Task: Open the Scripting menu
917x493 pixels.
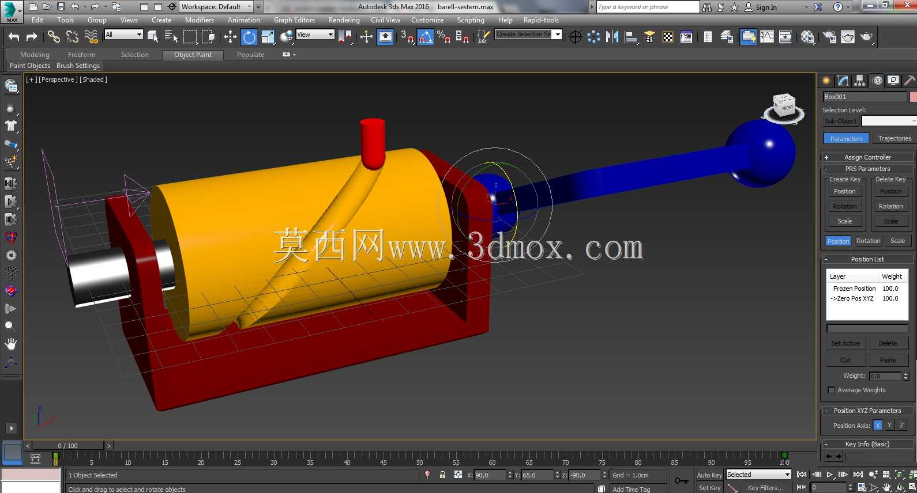Action: point(471,20)
